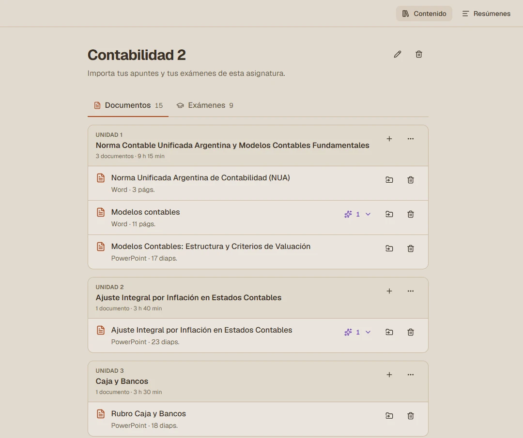Click the AI sparkle icon on Modelos contables
523x438 pixels.
coord(348,214)
